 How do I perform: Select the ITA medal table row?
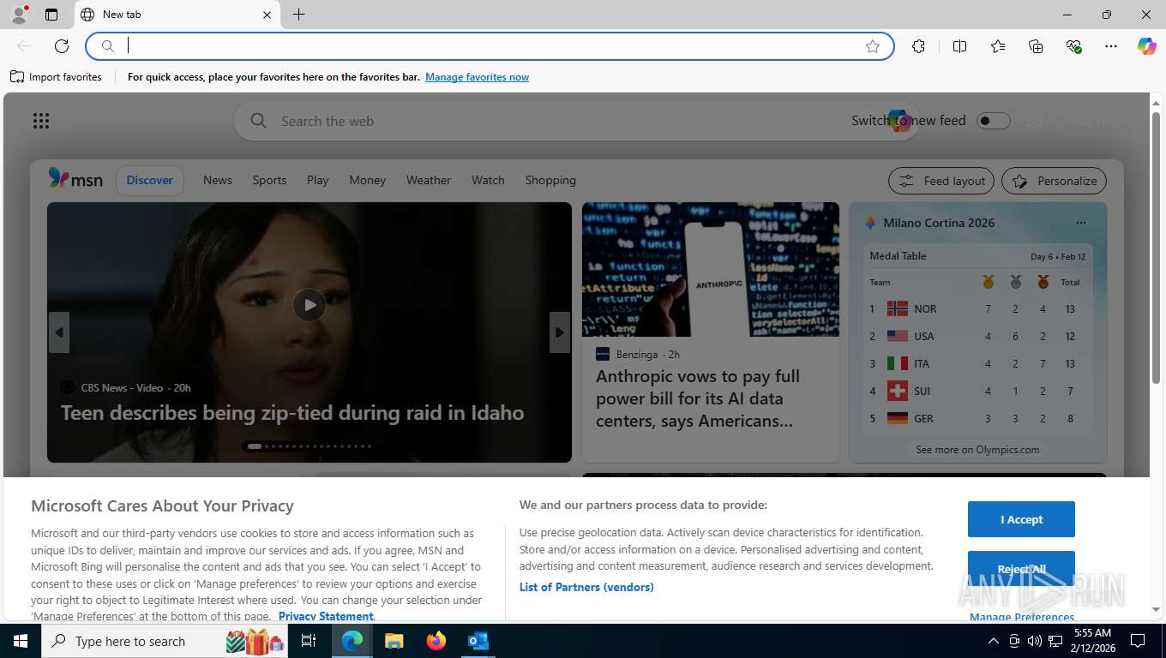(x=977, y=363)
